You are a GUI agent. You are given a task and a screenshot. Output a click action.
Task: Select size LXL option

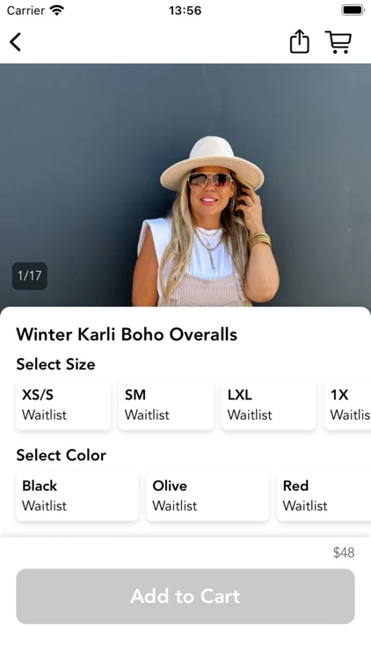(x=269, y=405)
